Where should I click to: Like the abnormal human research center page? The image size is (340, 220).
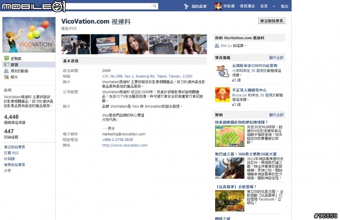pos(236,104)
